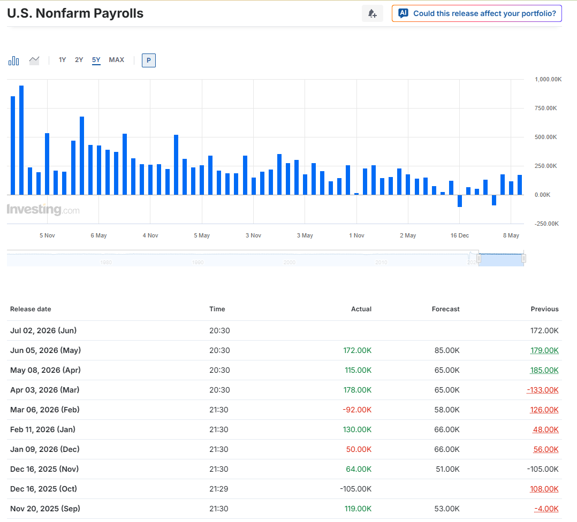The height and width of the screenshot is (522, 577).
Task: Select the Dec 16, 2025 (Oct) row date
Action: point(43,489)
